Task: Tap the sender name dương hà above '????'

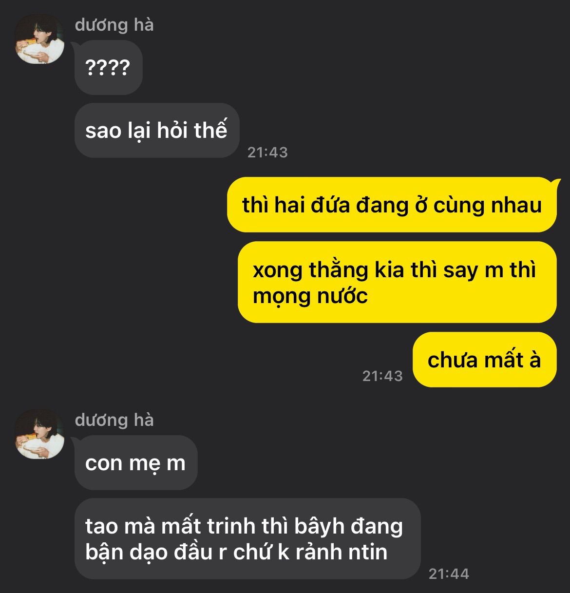Action: (114, 25)
